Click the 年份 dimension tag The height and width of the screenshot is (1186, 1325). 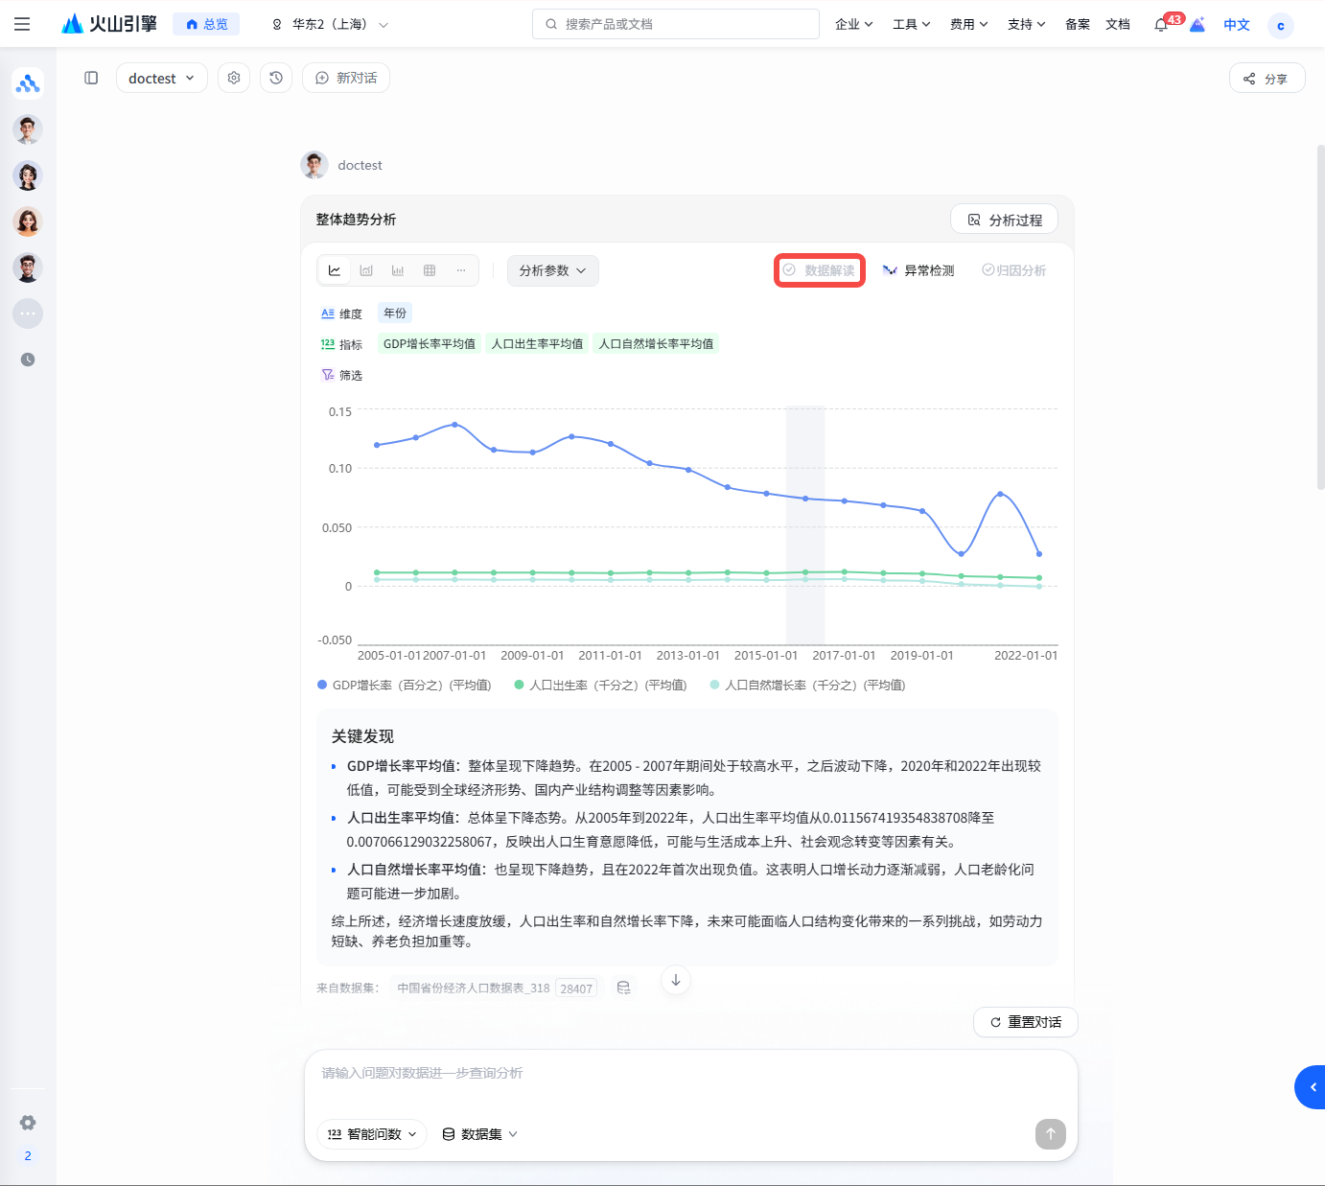(395, 314)
